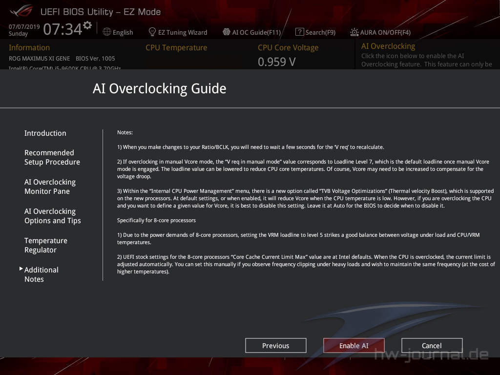Screen dimensions: 500x375
Task: Click the Cancel button
Action: [x=432, y=345]
